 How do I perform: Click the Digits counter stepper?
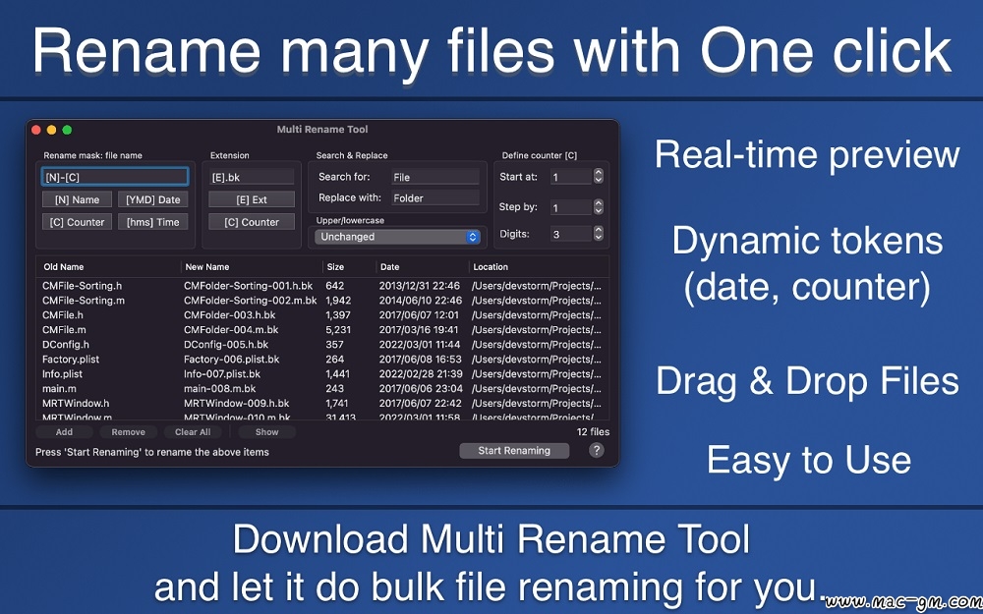(598, 234)
